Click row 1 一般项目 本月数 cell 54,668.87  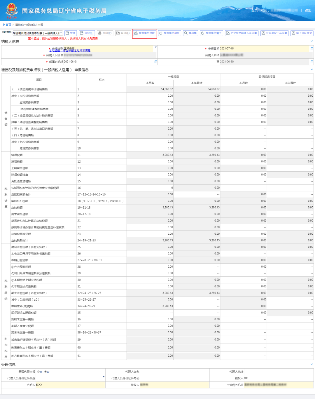point(150,89)
